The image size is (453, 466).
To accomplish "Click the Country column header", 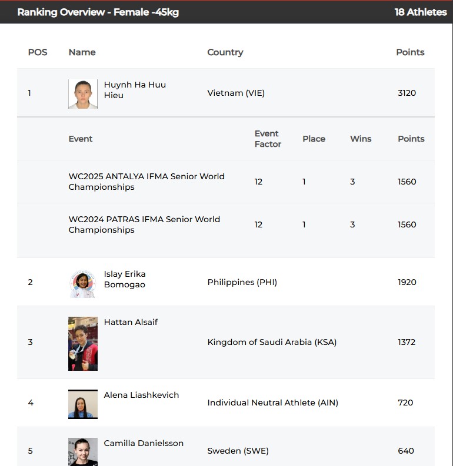I will (225, 52).
